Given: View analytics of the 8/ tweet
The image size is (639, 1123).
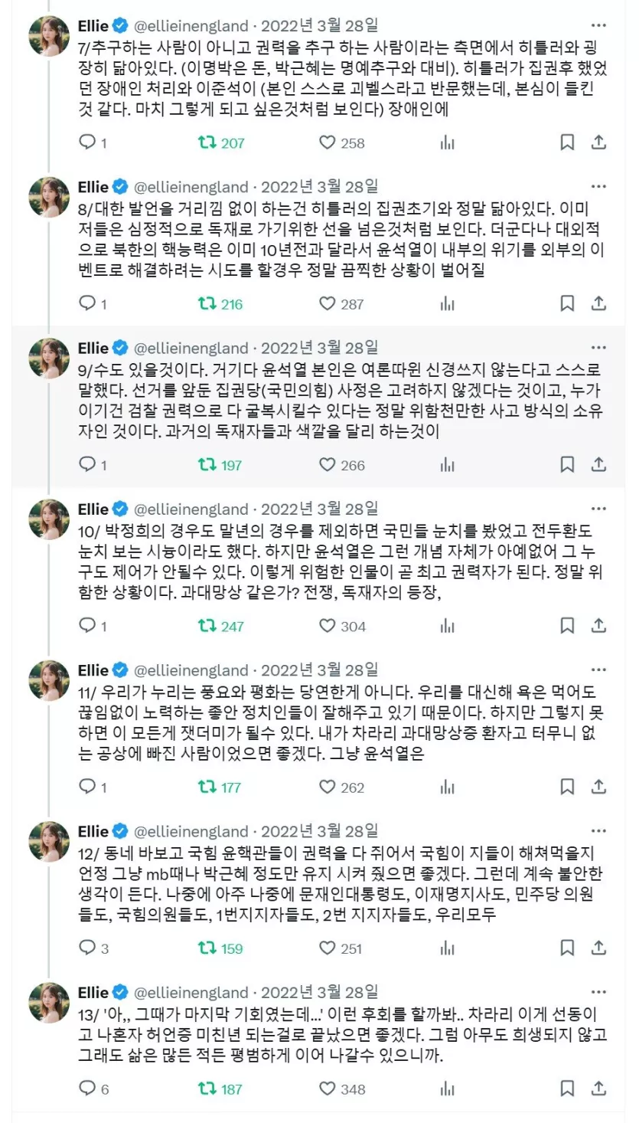Looking at the screenshot, I should pyautogui.click(x=448, y=304).
